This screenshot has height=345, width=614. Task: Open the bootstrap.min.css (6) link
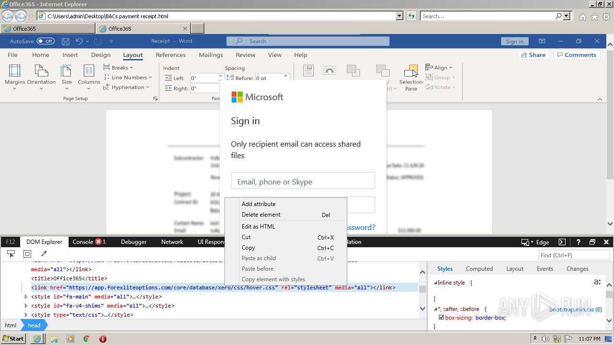(576, 310)
